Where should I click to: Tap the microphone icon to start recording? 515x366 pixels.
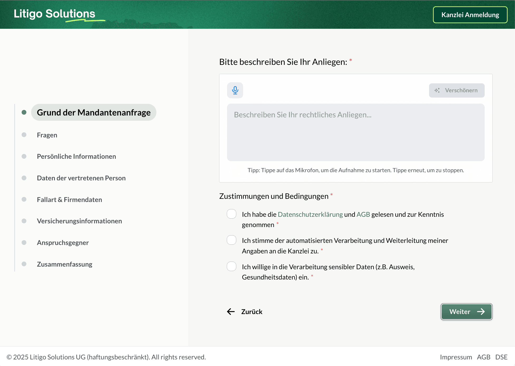click(x=235, y=90)
